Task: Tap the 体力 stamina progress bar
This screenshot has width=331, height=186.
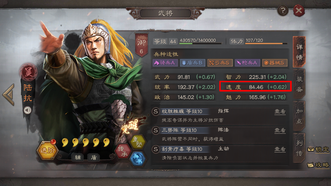Action: tap(266, 44)
